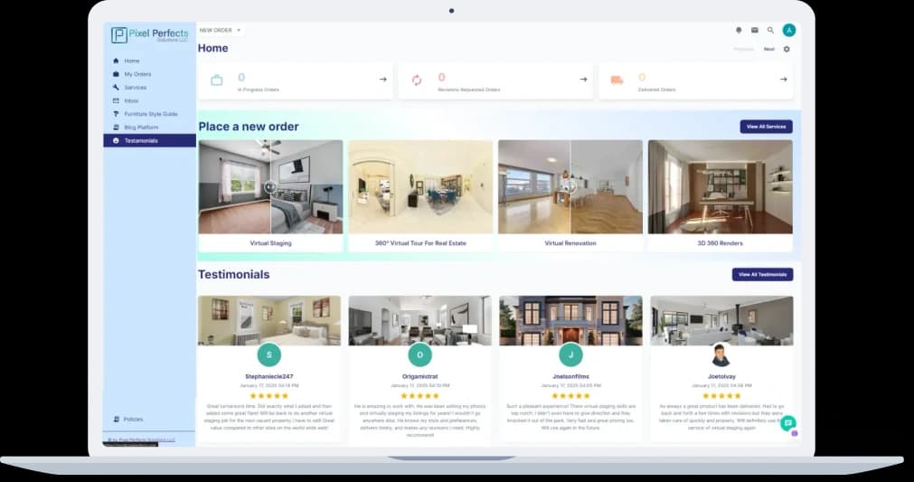The width and height of the screenshot is (914, 482).
Task: Click the star rating under Origamistrat
Action: [419, 396]
